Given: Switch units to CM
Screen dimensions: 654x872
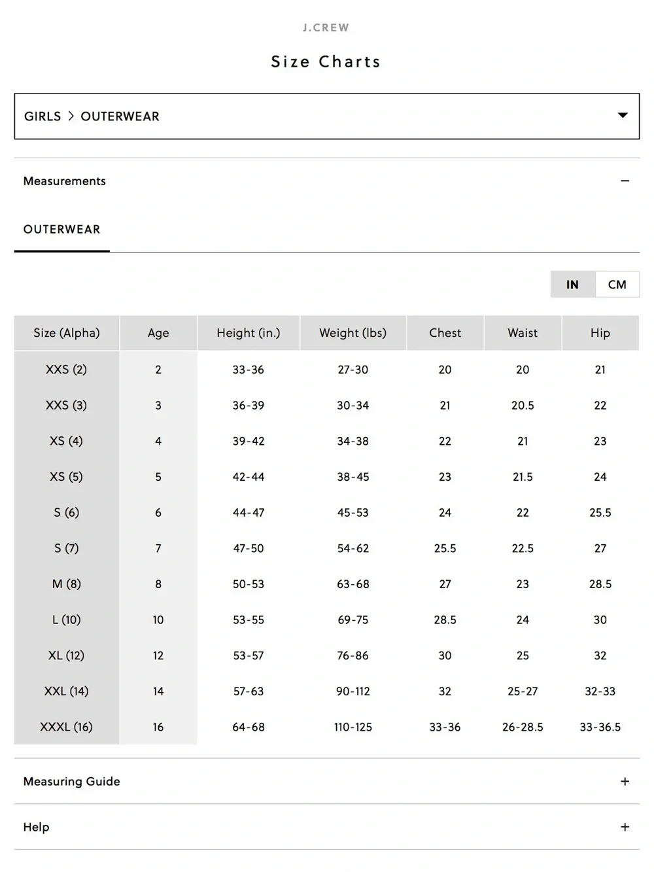Looking at the screenshot, I should pyautogui.click(x=617, y=285).
